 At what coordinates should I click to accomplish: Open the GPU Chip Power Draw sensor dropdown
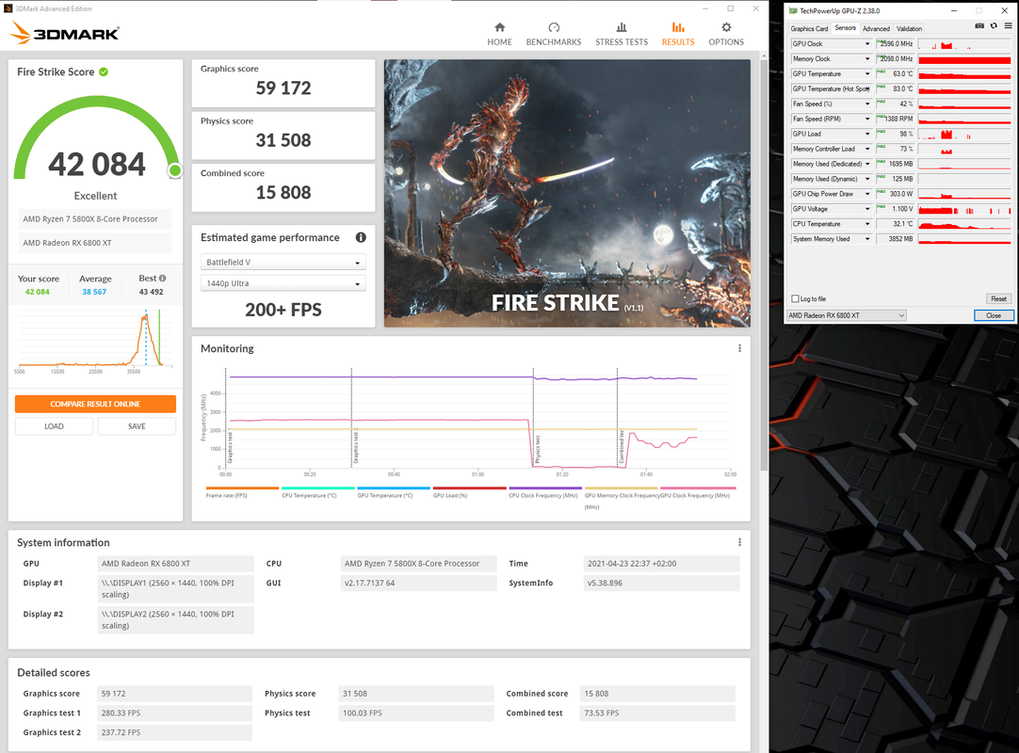pos(867,194)
